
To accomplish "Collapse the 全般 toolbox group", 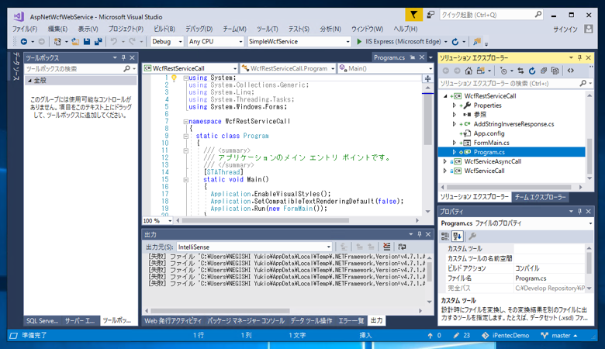I will [29, 81].
